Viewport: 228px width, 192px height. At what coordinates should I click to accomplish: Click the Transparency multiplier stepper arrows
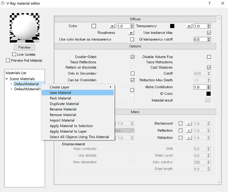[209, 26]
